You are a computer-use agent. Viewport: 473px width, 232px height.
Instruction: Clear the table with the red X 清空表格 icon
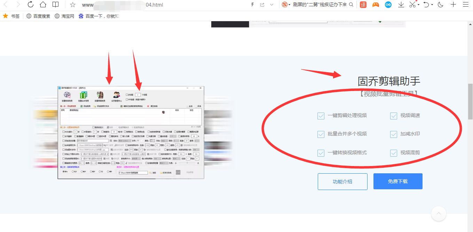[148, 106]
